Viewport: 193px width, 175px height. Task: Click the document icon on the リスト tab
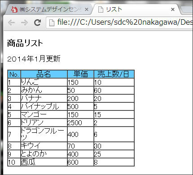101,9
